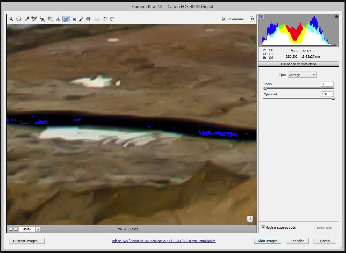This screenshot has height=253, width=346.
Task: Click the 1/200 s shutter speed value
Action: click(x=306, y=51)
